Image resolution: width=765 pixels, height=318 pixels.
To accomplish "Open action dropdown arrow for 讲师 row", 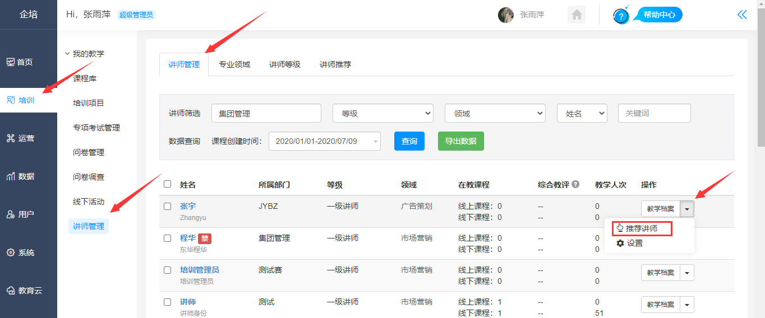I will pos(688,305).
